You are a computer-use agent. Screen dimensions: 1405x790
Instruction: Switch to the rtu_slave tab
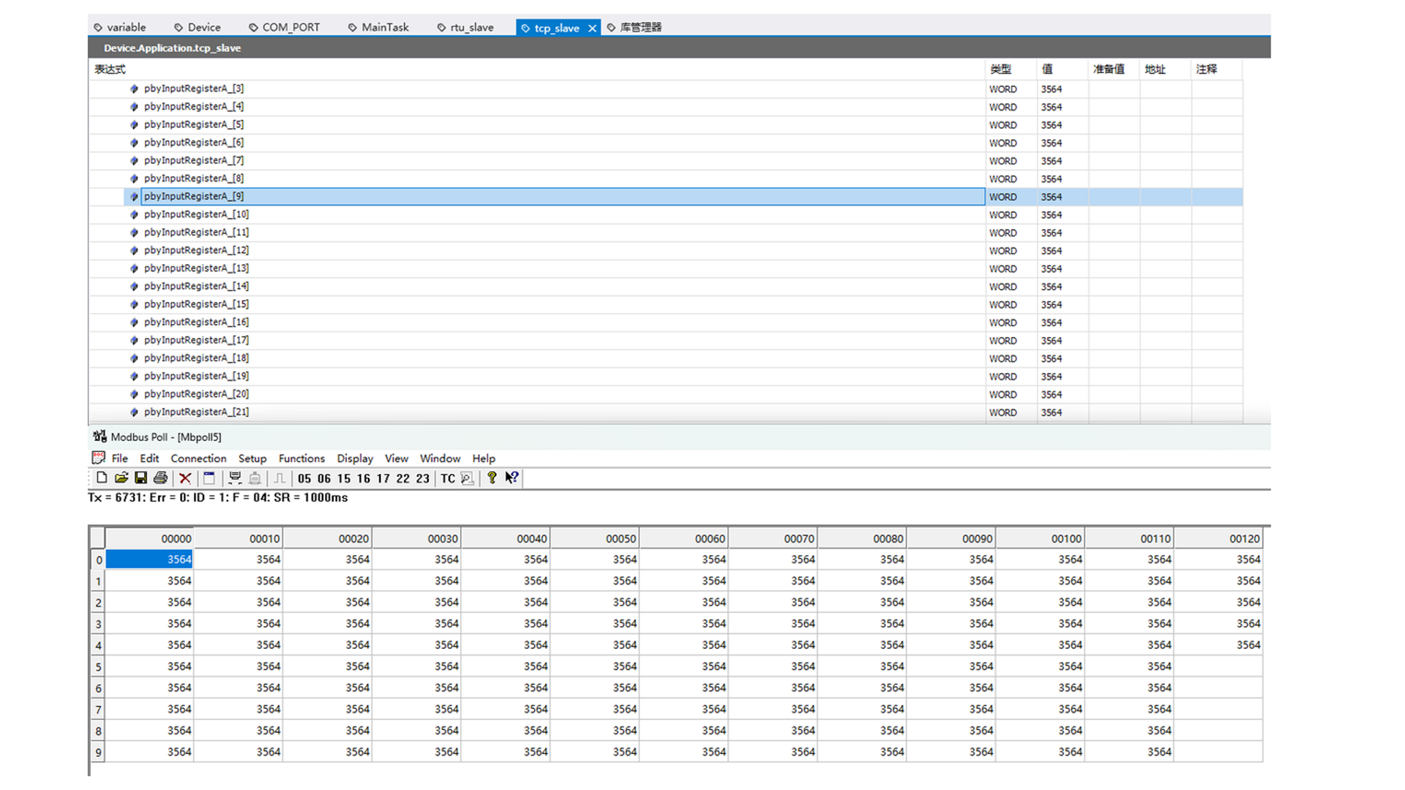coord(472,27)
